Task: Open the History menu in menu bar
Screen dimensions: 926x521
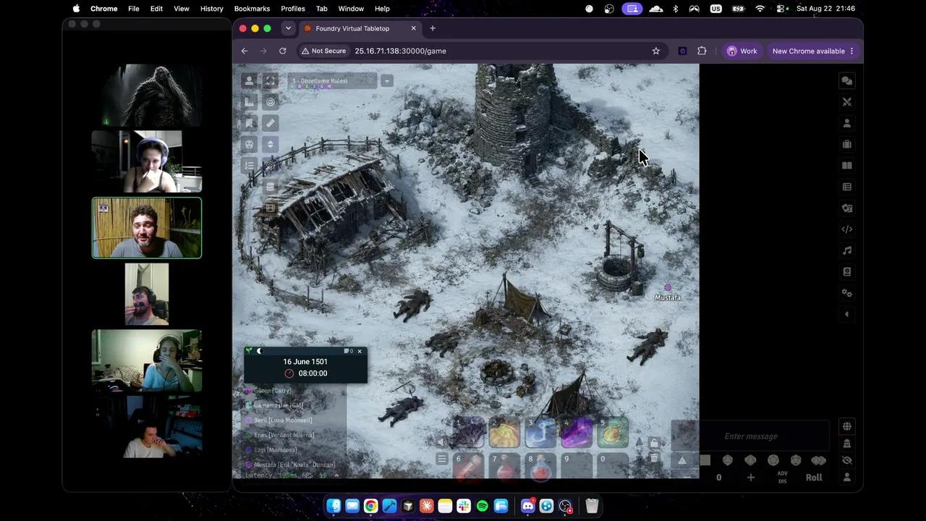Action: 211,9
